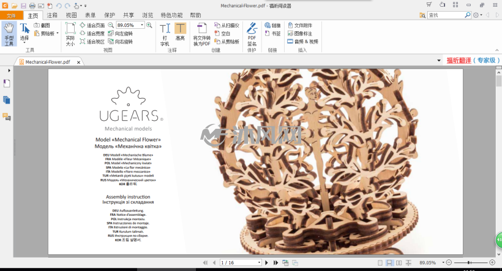Open the Comments panel in sidebar
Screen dimensions: 502x271
coord(7,116)
